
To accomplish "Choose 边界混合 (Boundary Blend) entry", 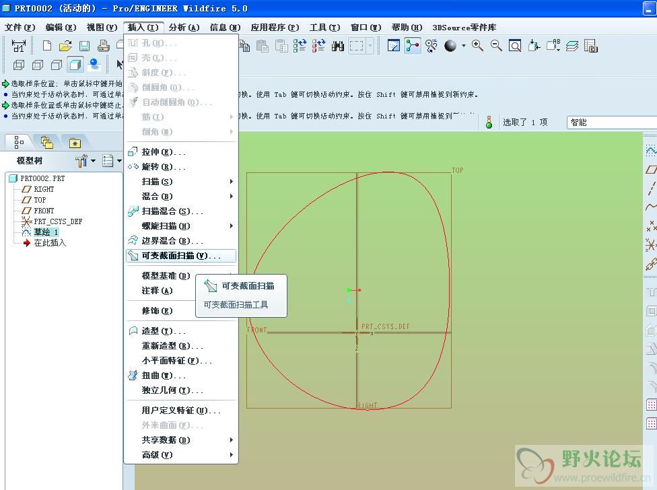I will pos(181,241).
